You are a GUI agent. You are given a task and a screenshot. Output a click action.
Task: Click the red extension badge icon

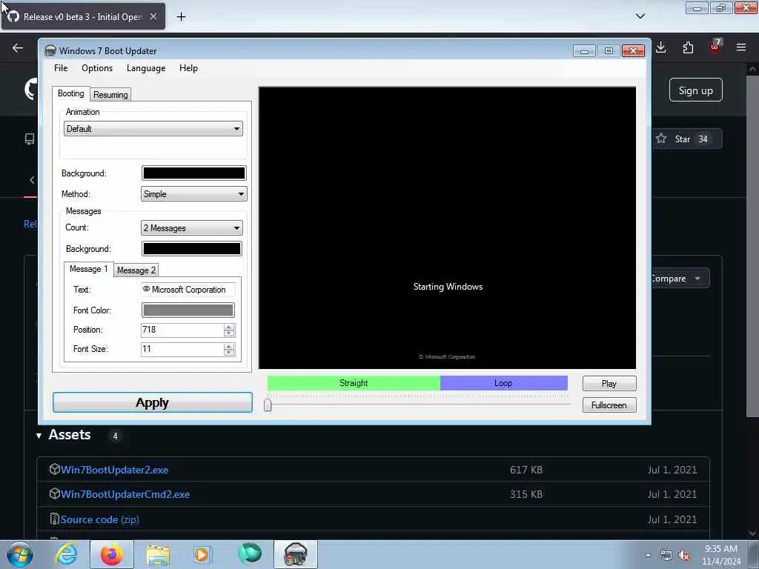(x=715, y=47)
